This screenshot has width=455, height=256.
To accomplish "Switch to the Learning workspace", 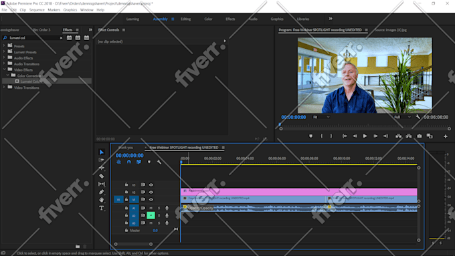I will [132, 19].
